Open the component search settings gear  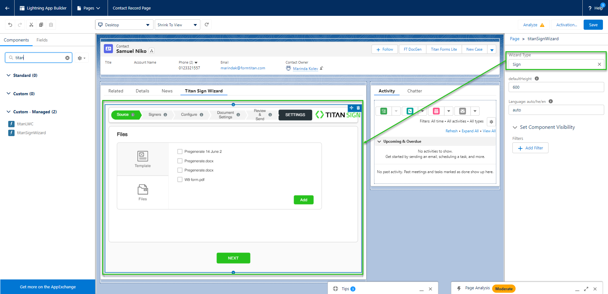[x=81, y=58]
